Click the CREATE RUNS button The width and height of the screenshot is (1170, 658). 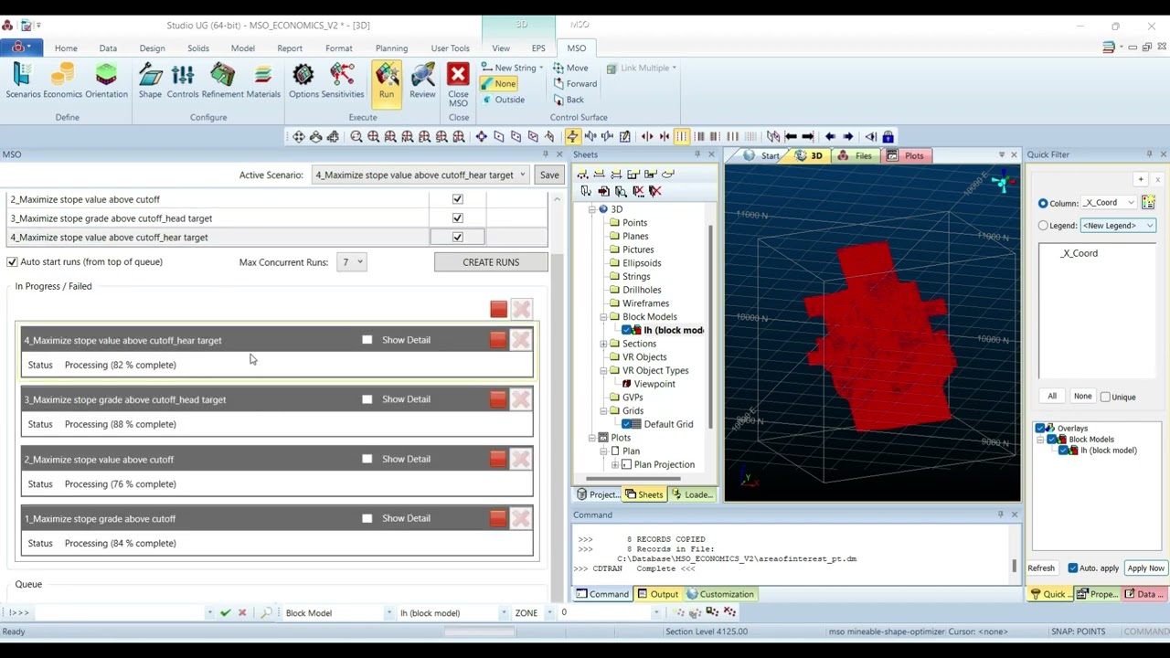[x=491, y=262]
